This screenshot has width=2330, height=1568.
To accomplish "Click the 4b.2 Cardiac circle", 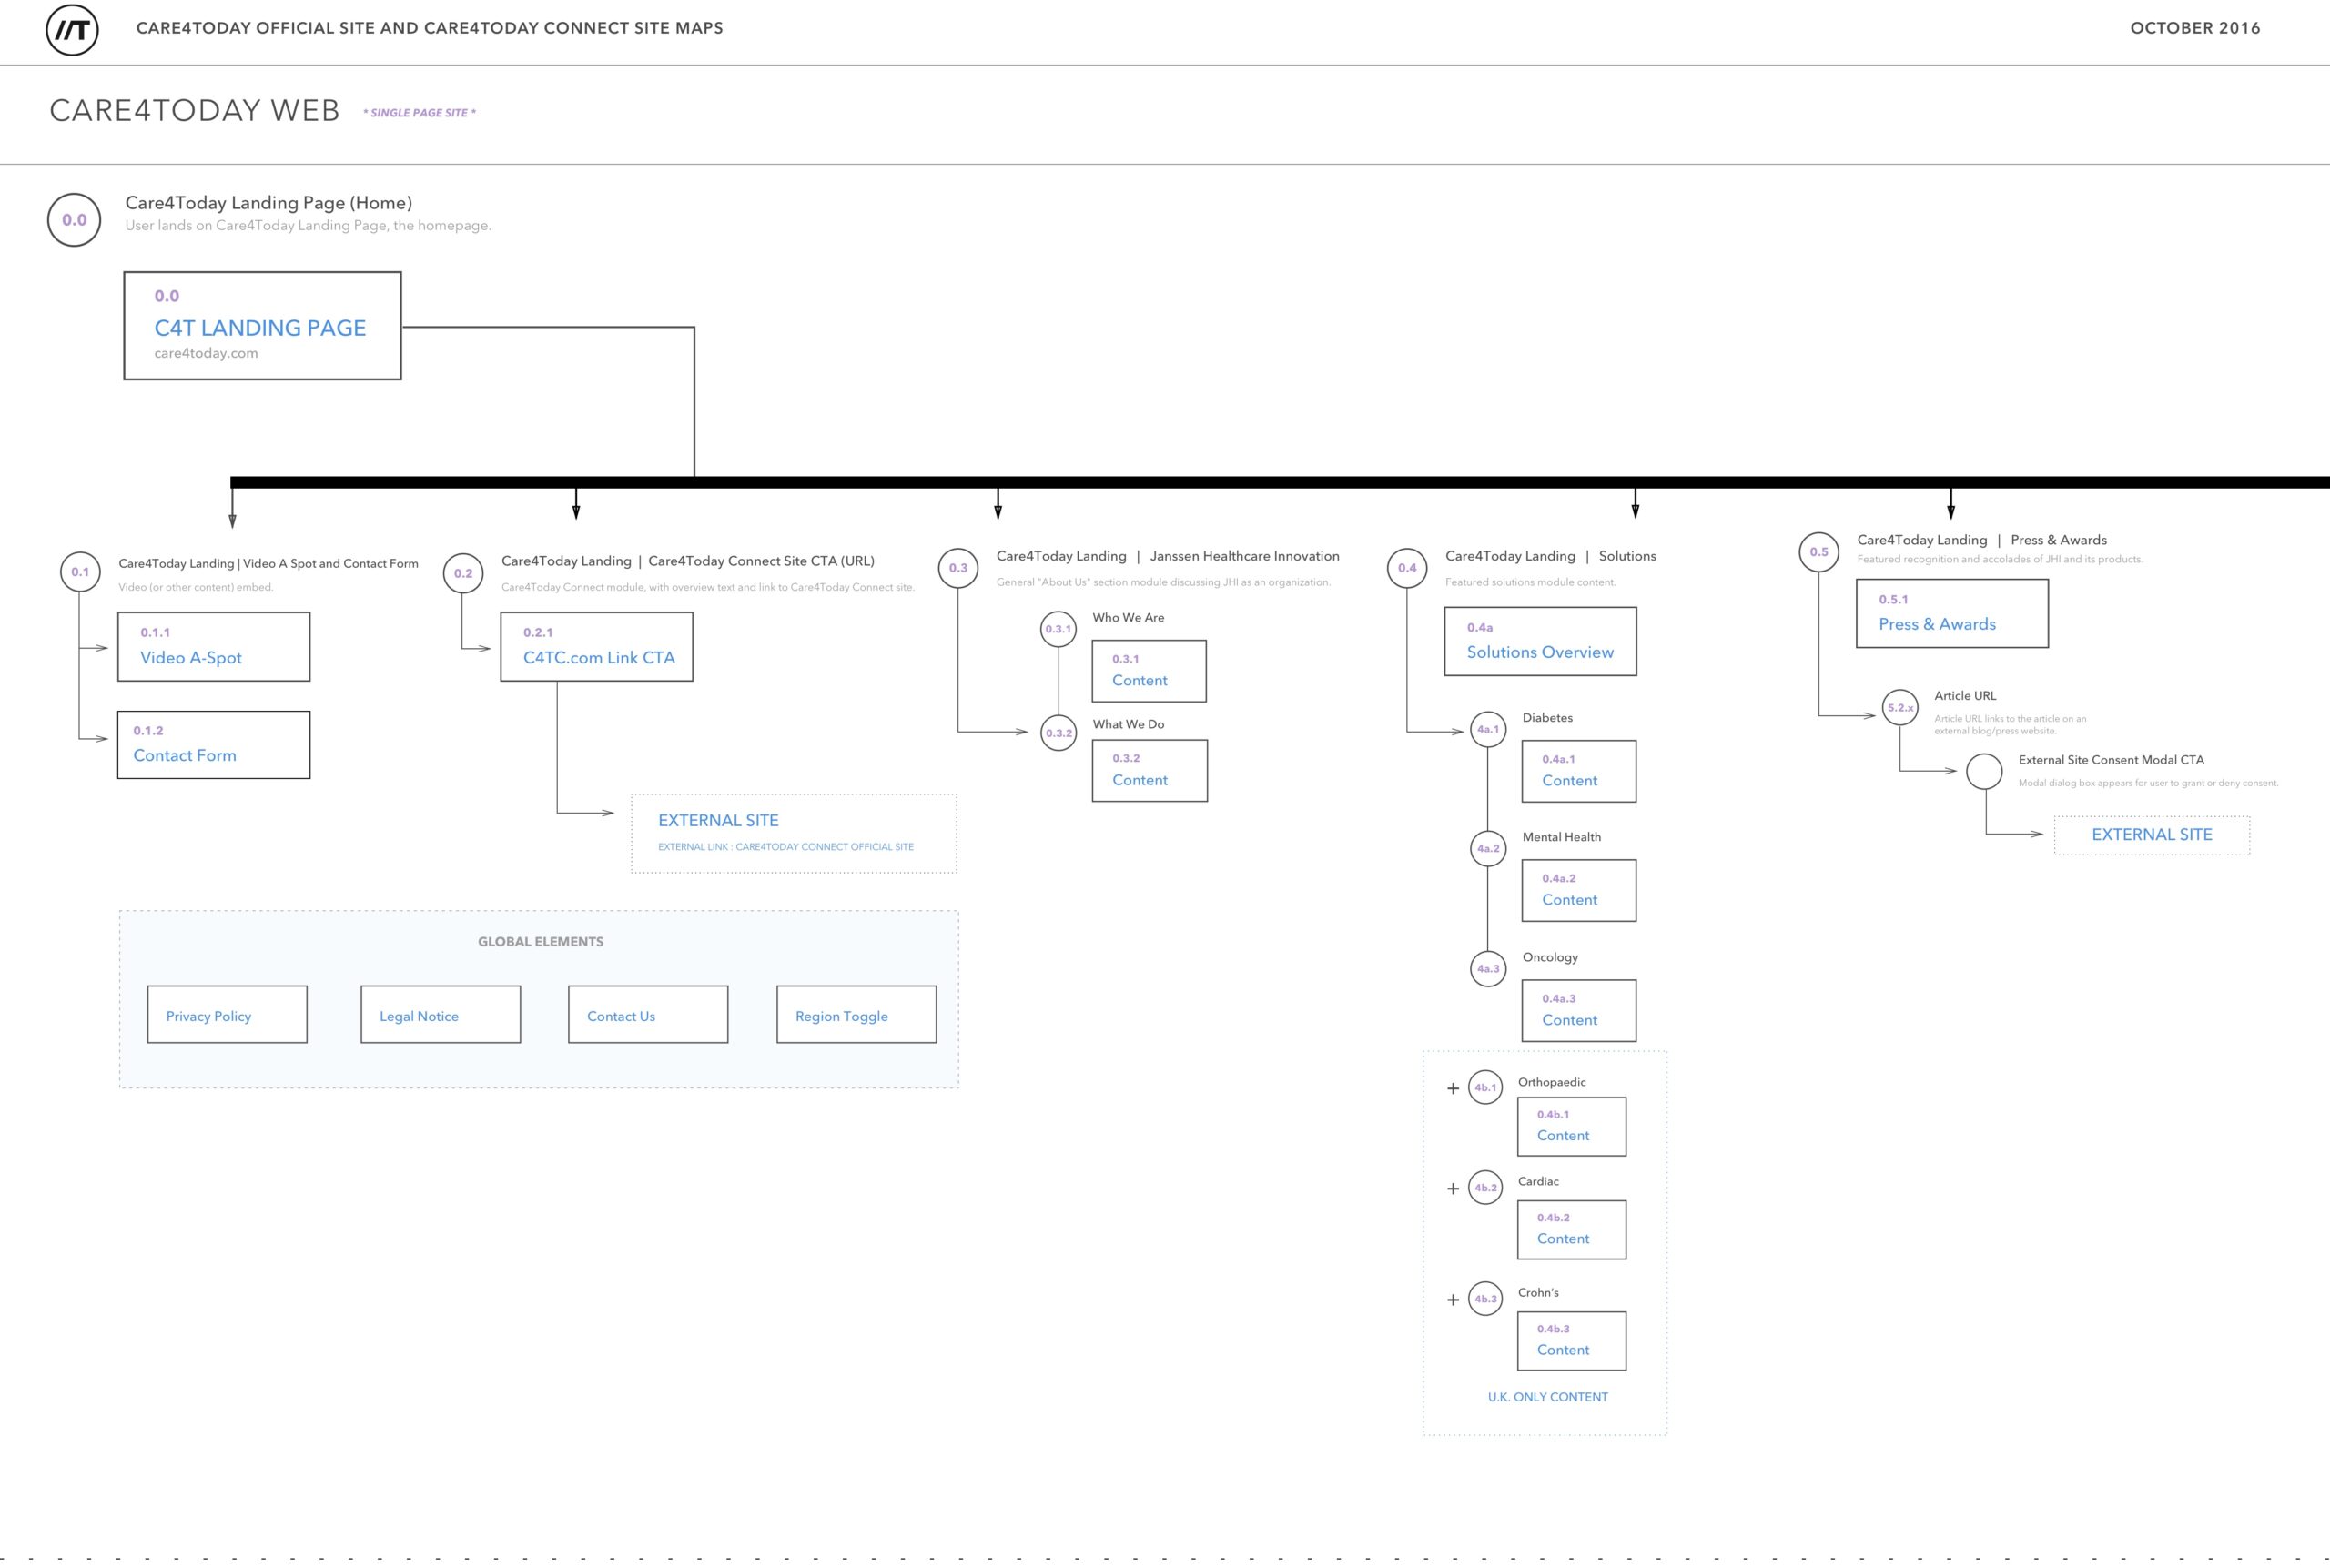I will 1485,1188.
